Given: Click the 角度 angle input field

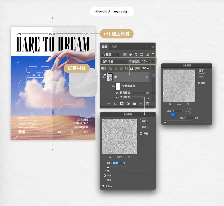Looking at the screenshot, I should 177,111.
